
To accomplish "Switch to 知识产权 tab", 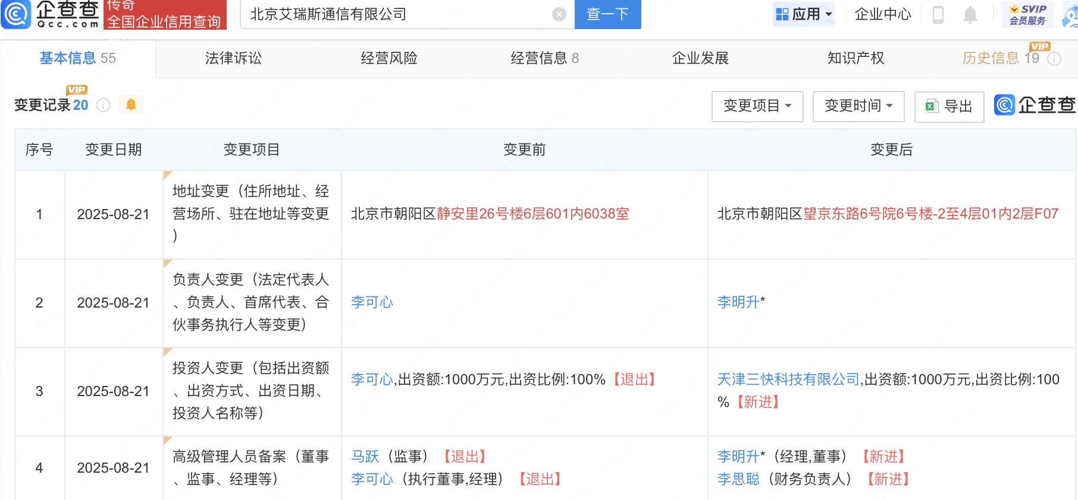I will (855, 58).
